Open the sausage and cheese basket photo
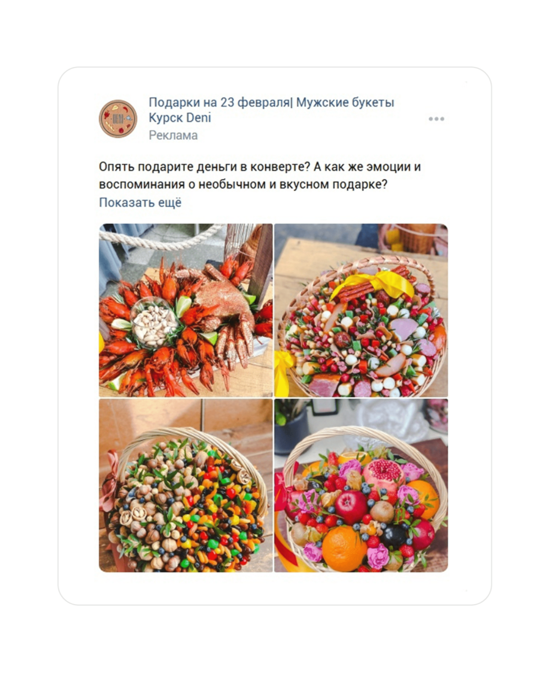This screenshot has height=687, width=550. (x=361, y=311)
